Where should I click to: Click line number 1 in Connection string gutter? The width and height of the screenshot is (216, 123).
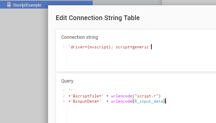[x=64, y=47]
